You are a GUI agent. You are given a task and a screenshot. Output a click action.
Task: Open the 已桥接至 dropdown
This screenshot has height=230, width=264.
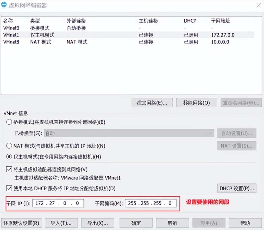pyautogui.click(x=129, y=133)
